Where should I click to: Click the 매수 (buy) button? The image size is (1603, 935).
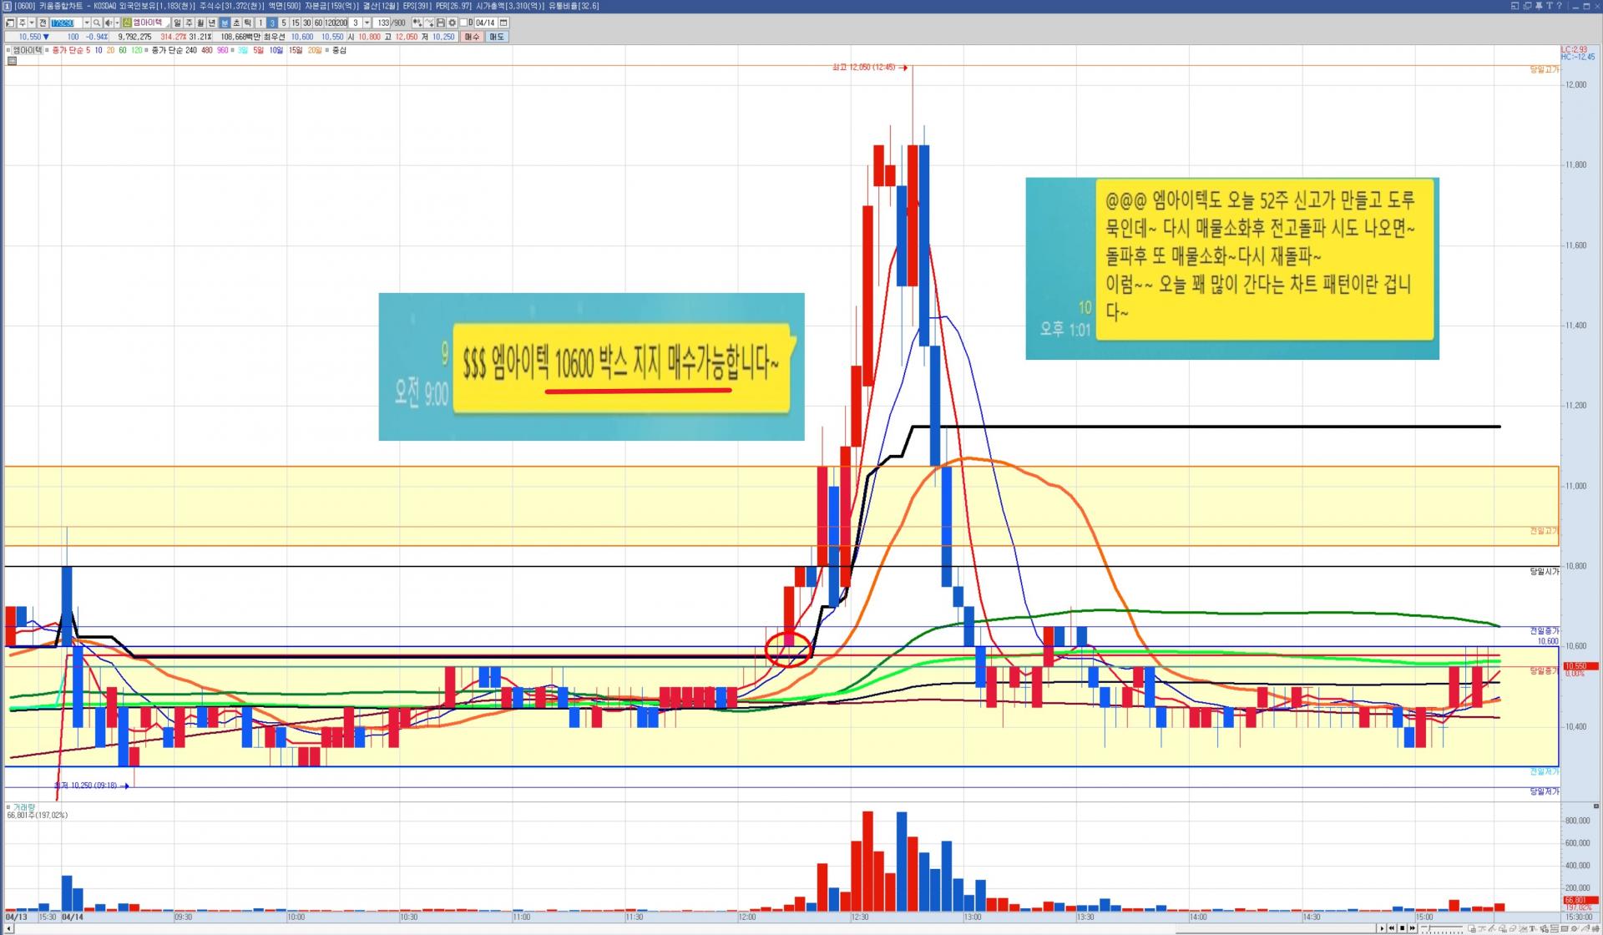point(473,37)
